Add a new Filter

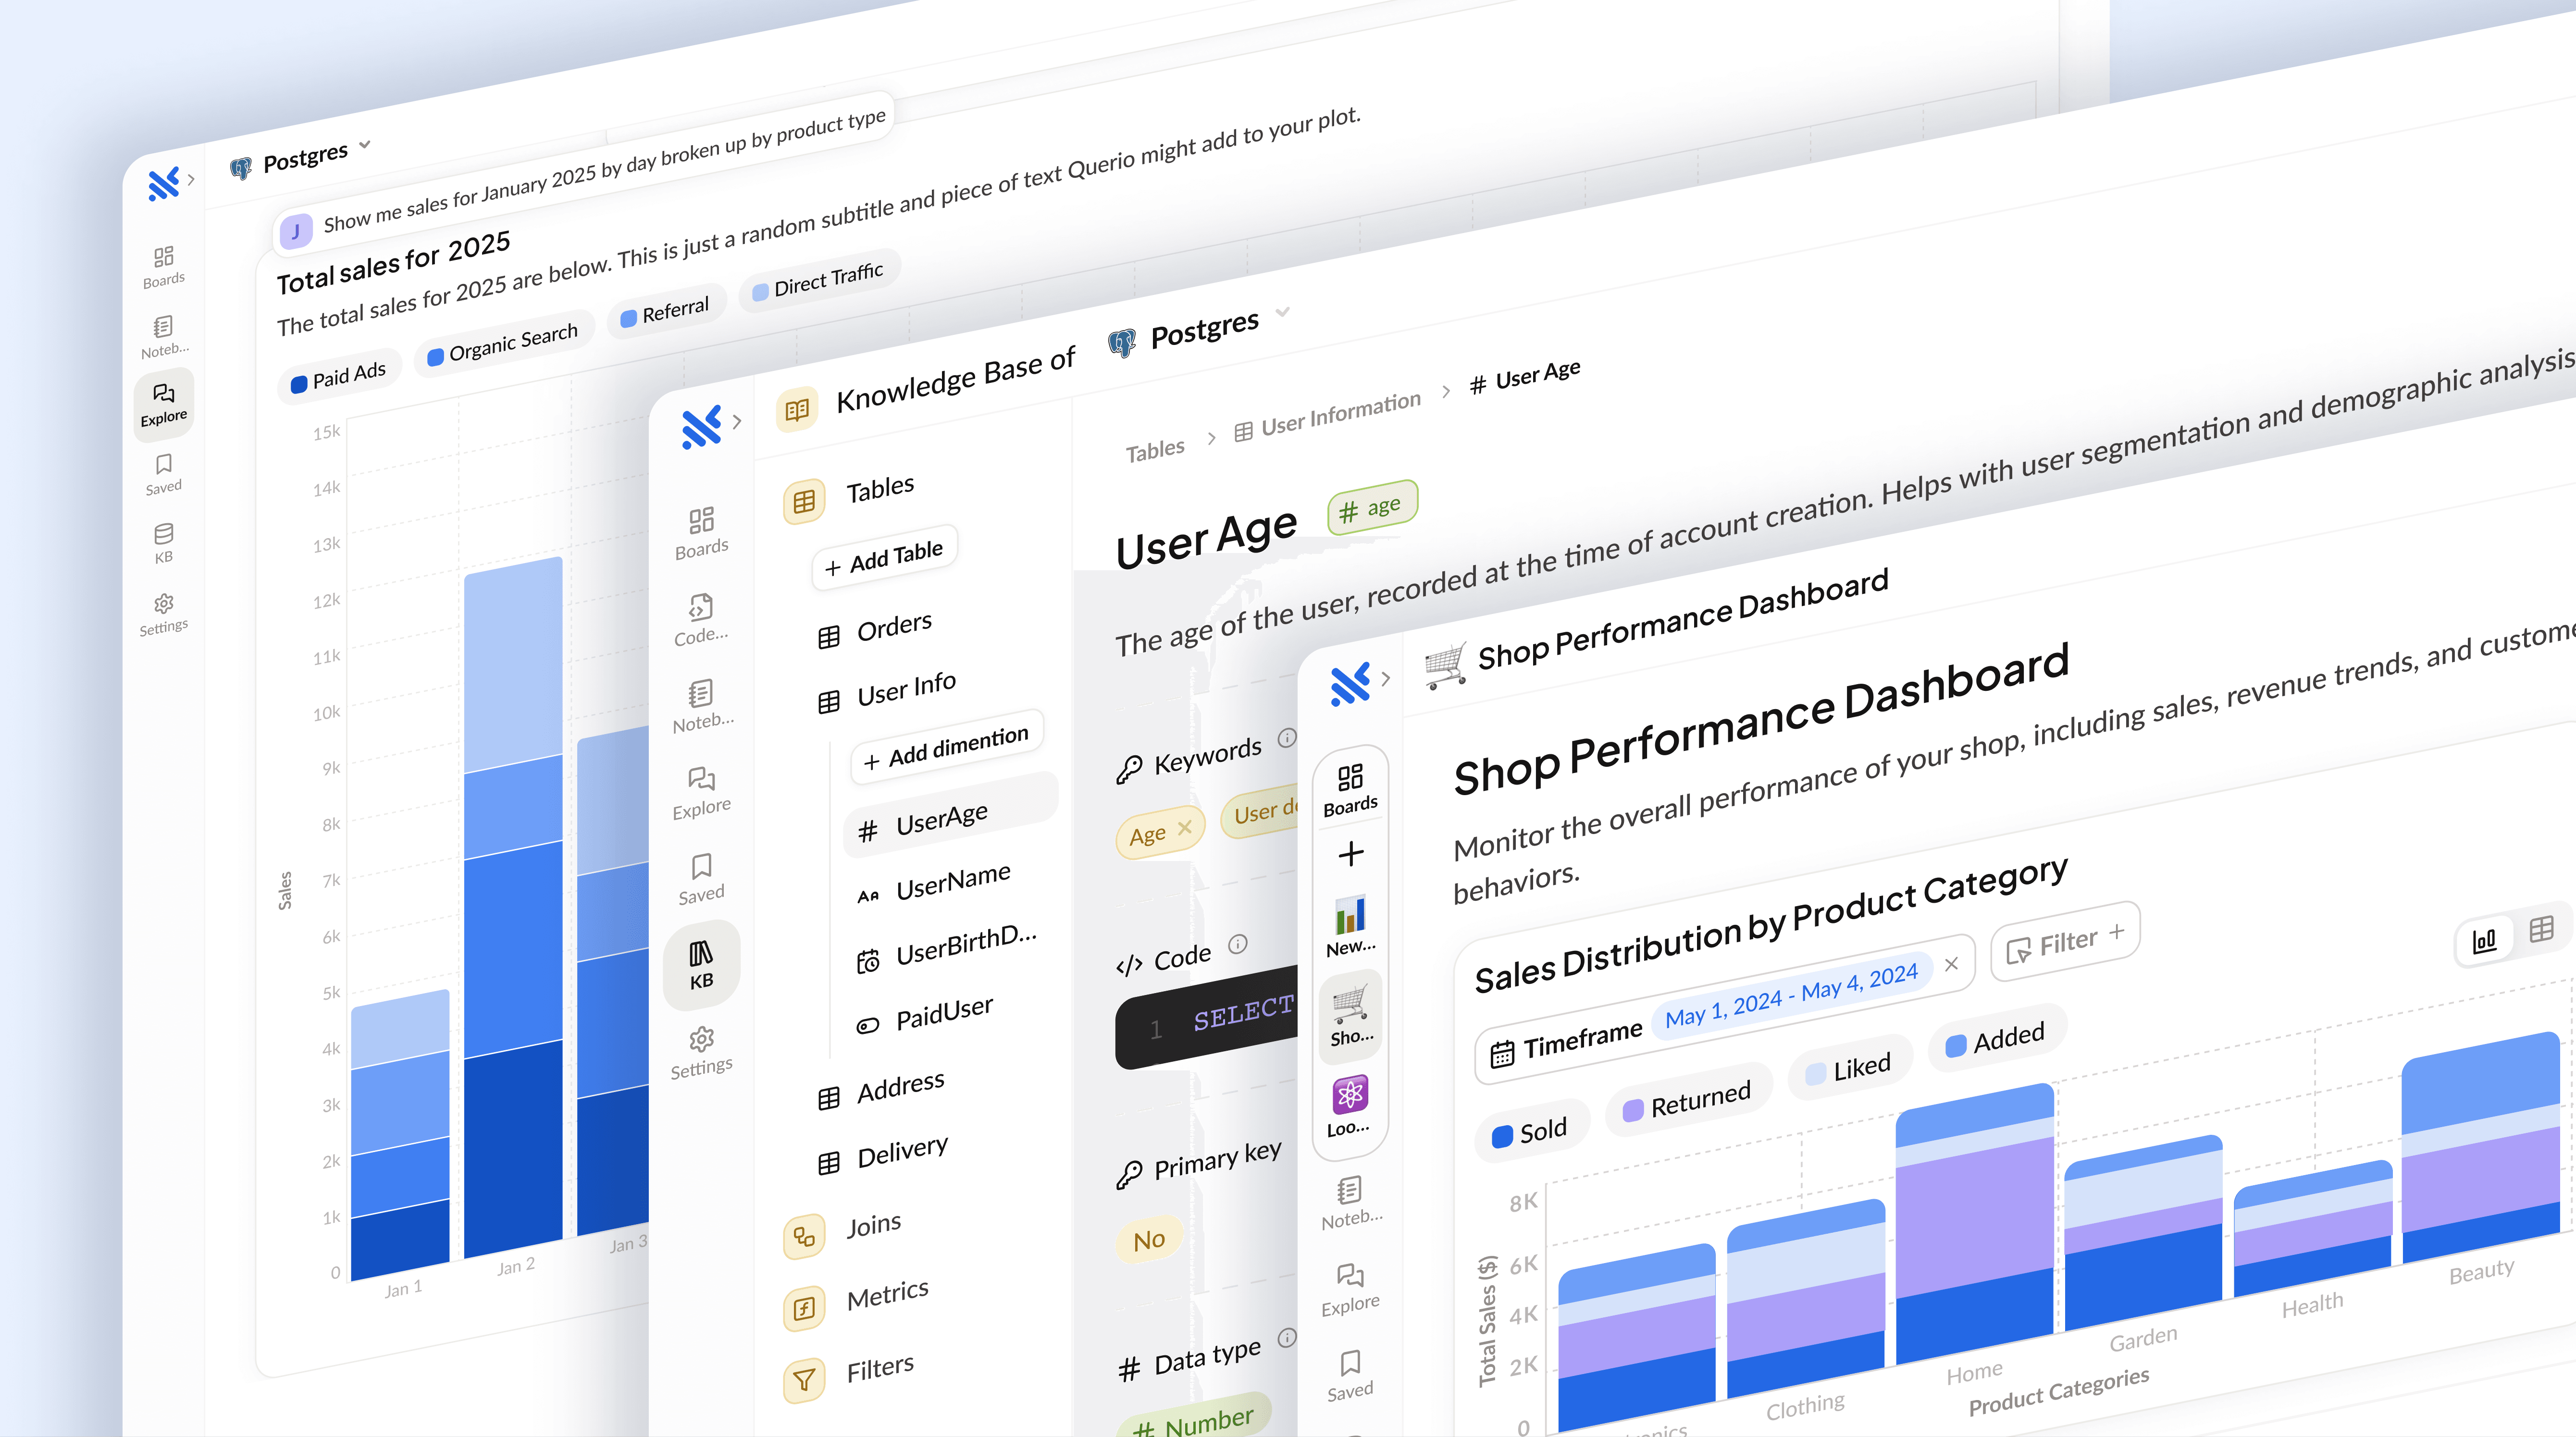[x=2065, y=942]
